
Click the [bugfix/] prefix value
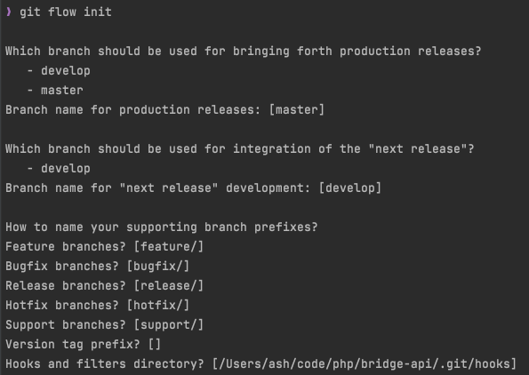coord(158,267)
